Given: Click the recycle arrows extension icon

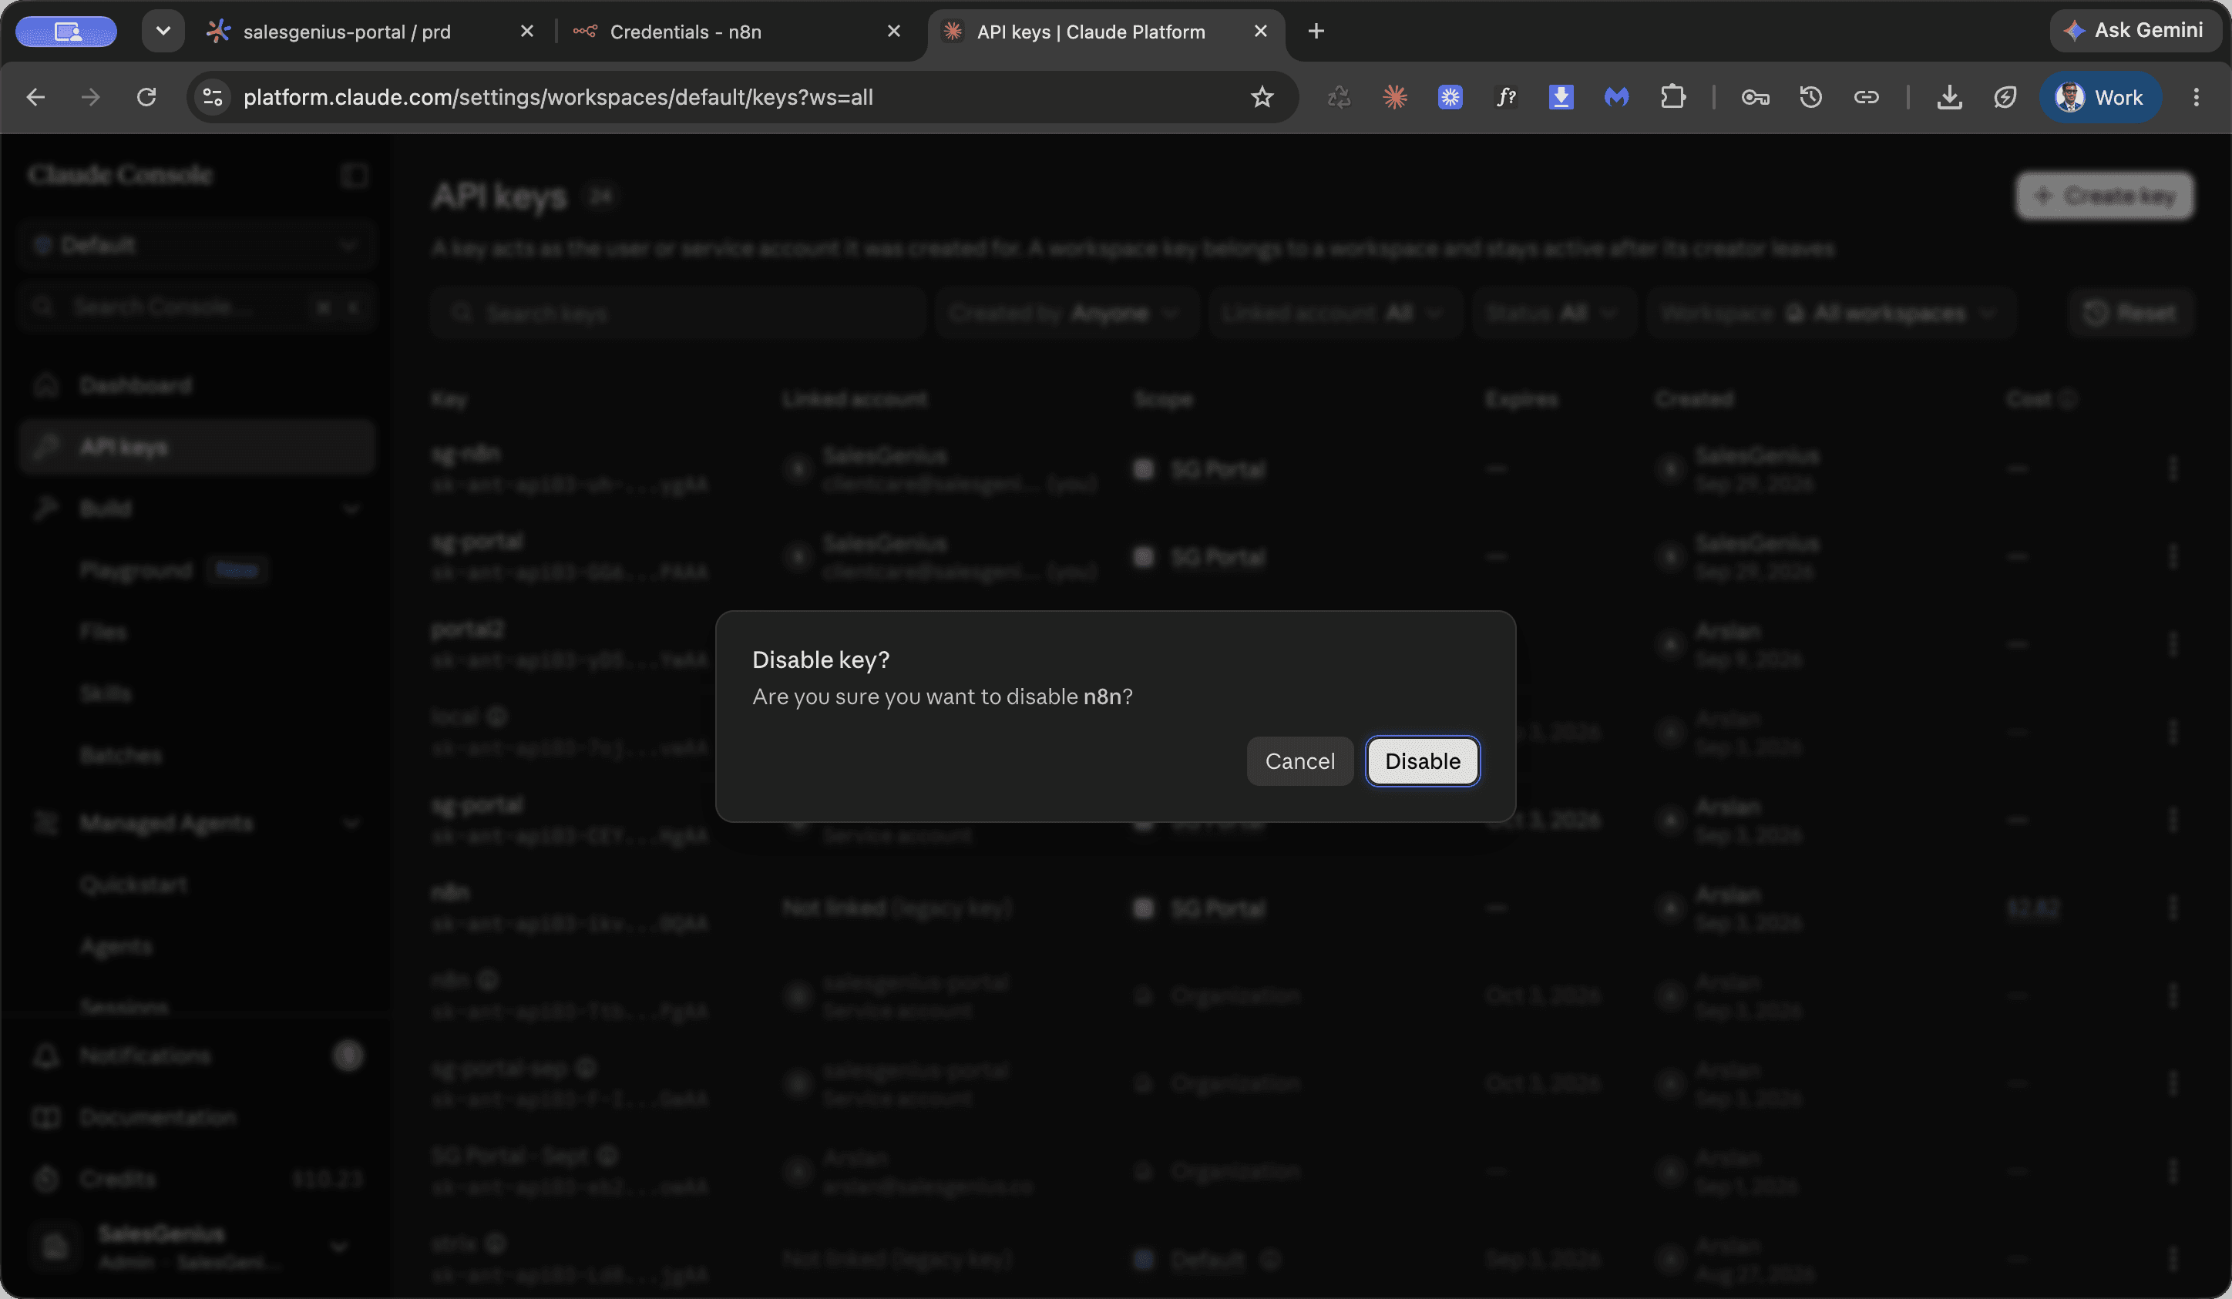Looking at the screenshot, I should click(1340, 97).
